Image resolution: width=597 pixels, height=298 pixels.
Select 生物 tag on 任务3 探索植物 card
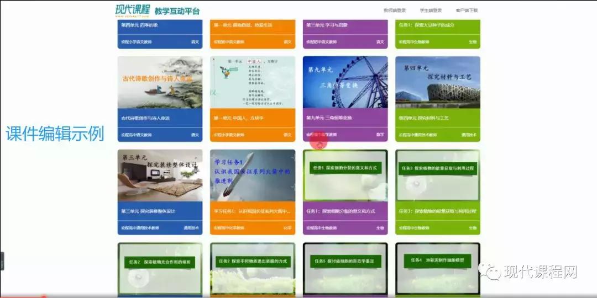473,228
